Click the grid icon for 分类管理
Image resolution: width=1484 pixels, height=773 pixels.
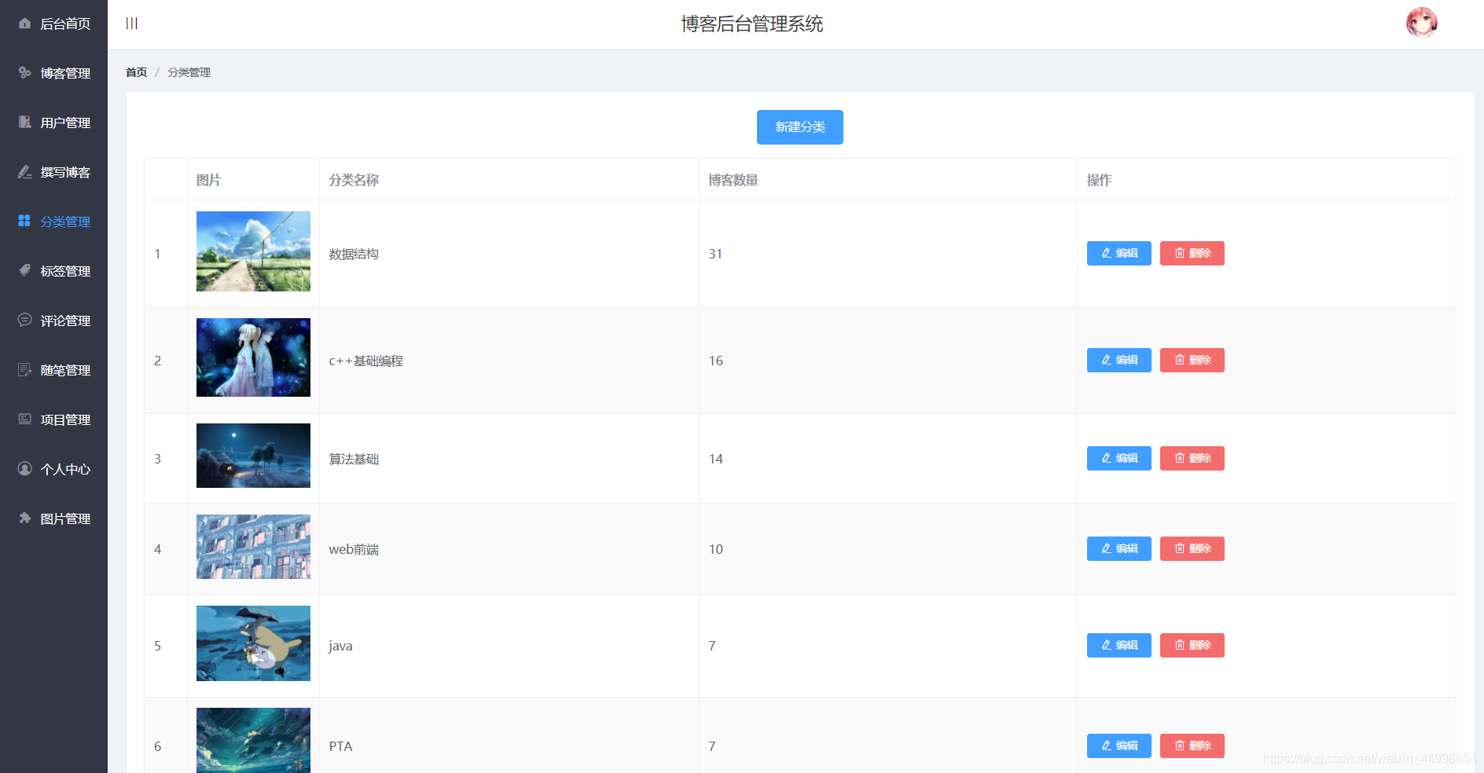click(x=24, y=221)
